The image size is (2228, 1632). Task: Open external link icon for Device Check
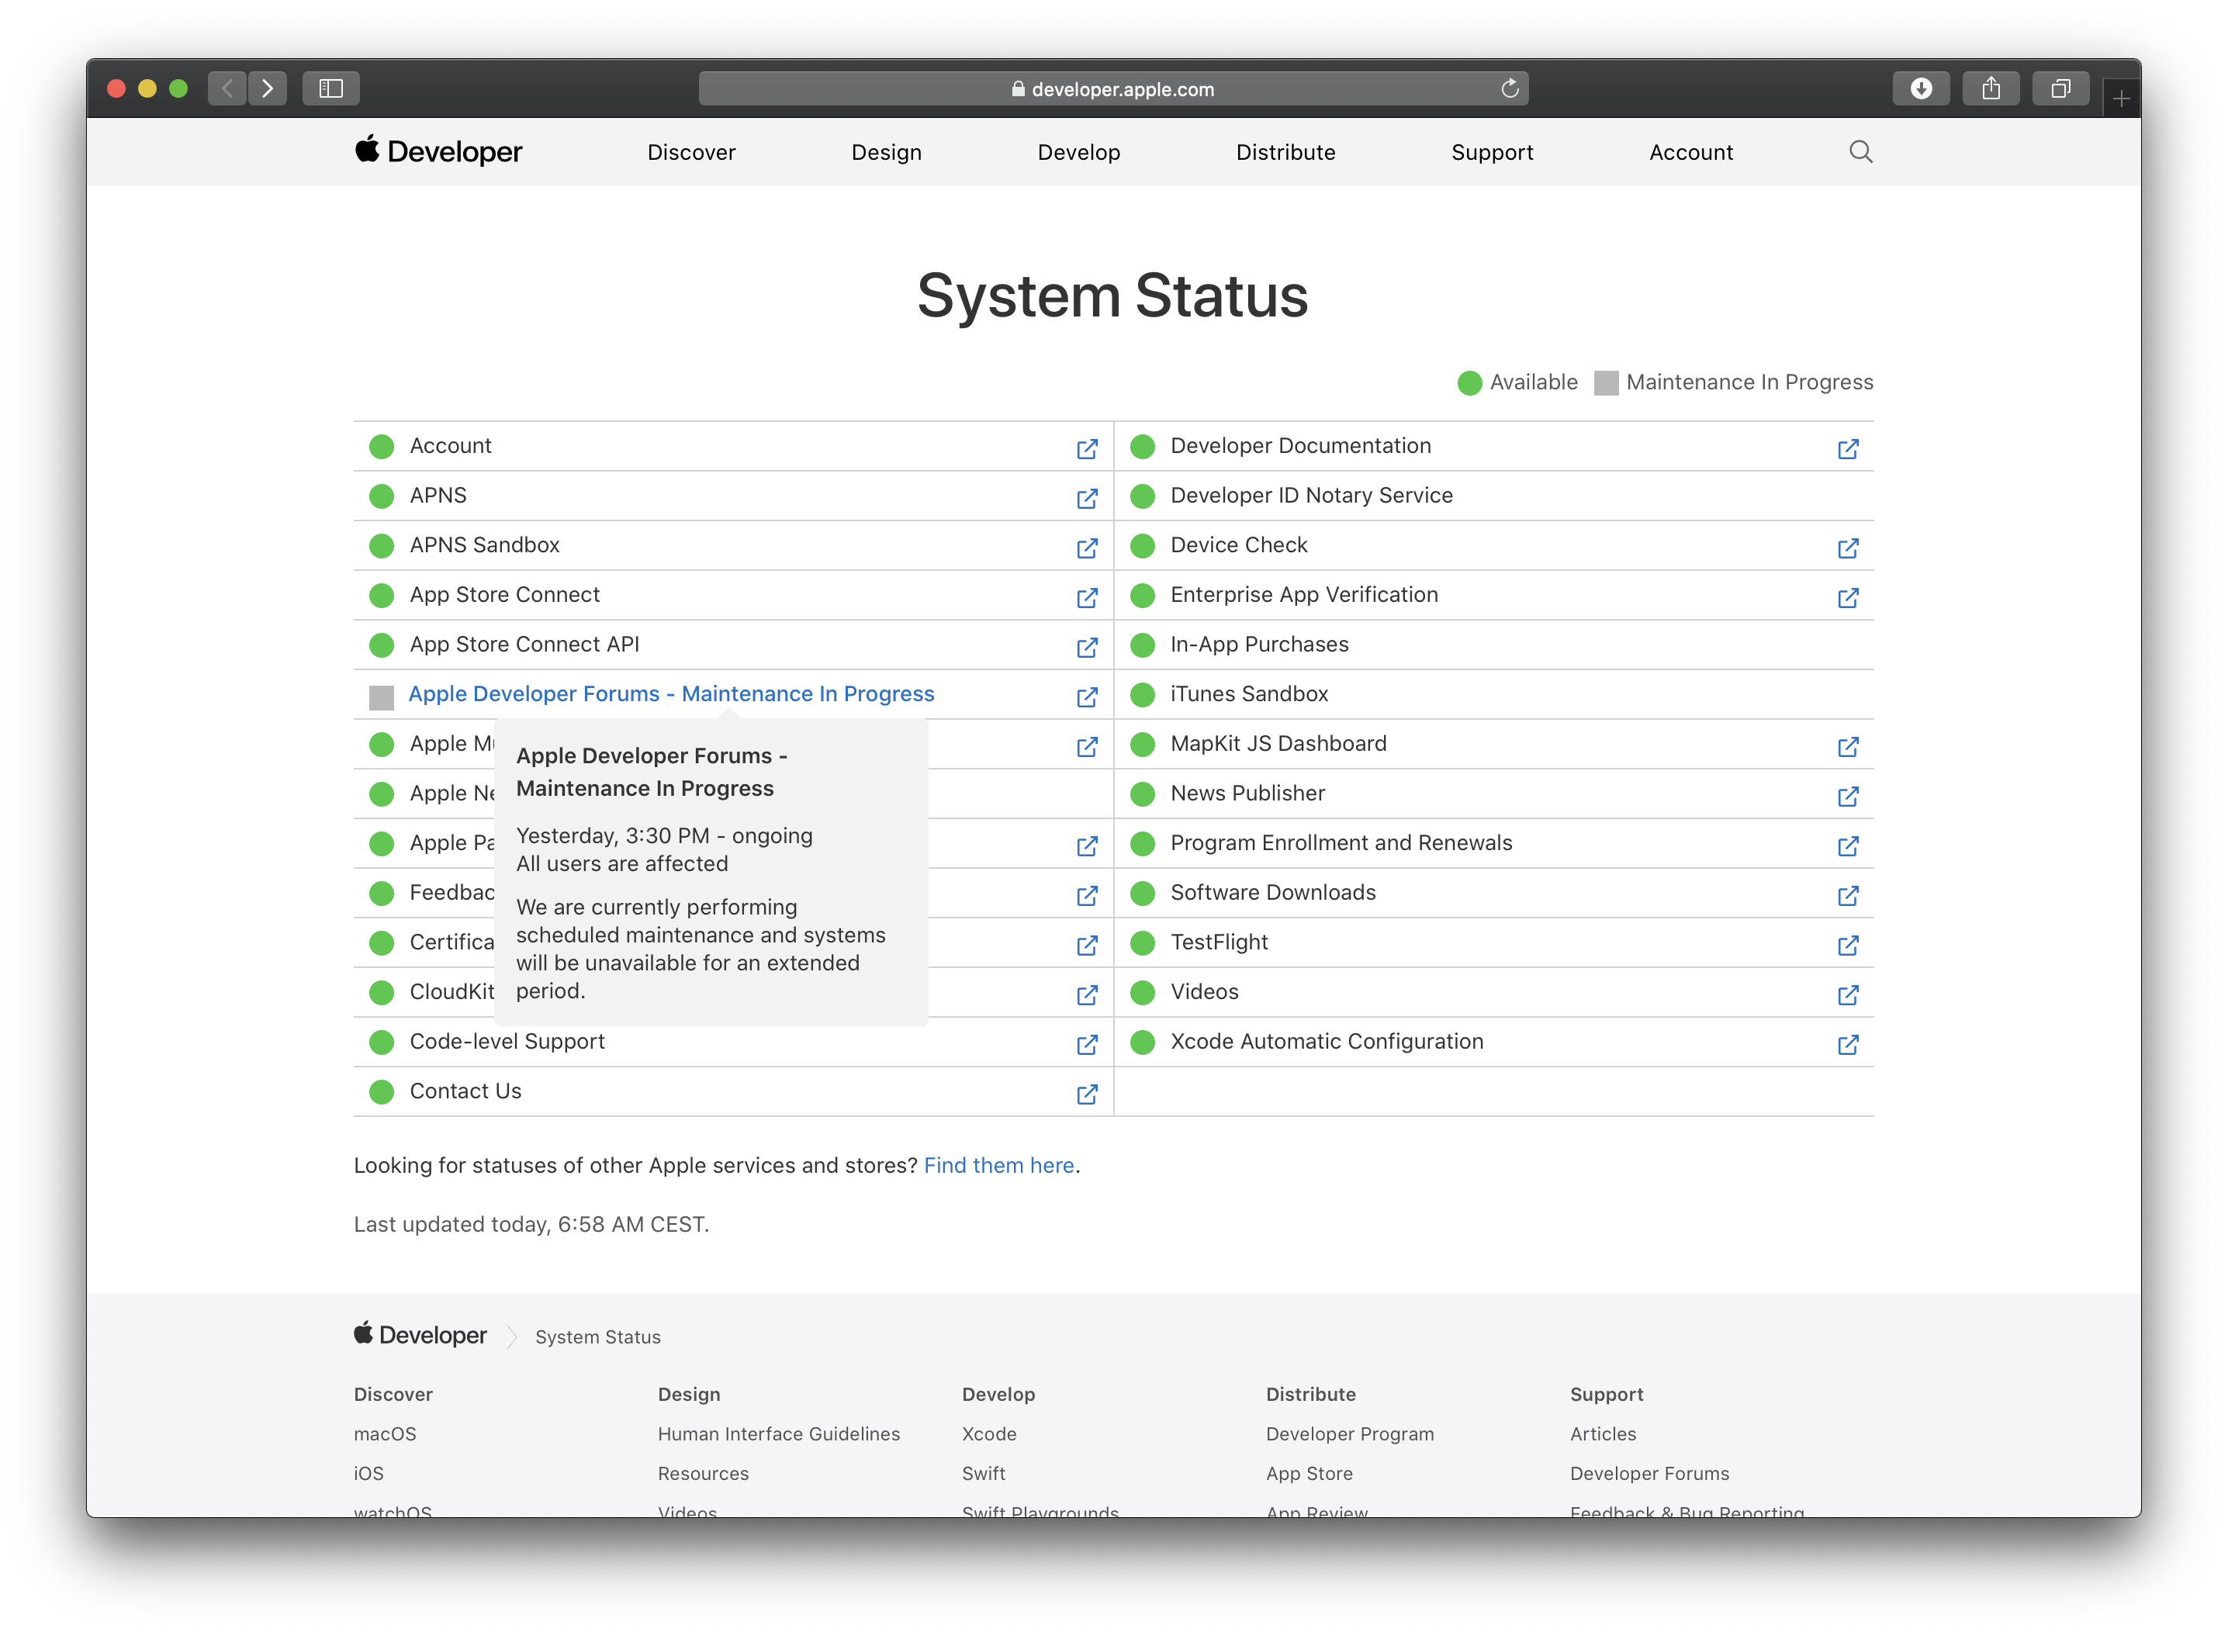tap(1848, 548)
